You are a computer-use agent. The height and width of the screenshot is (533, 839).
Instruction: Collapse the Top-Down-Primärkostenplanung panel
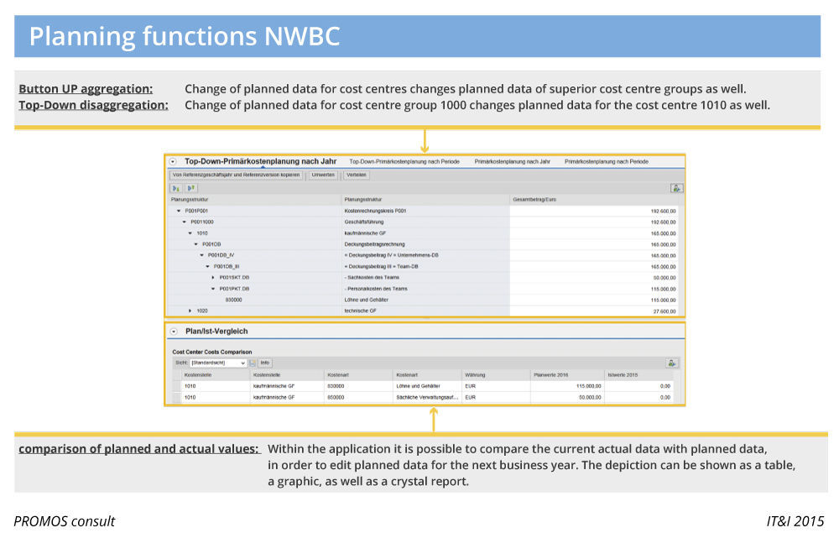click(x=173, y=161)
